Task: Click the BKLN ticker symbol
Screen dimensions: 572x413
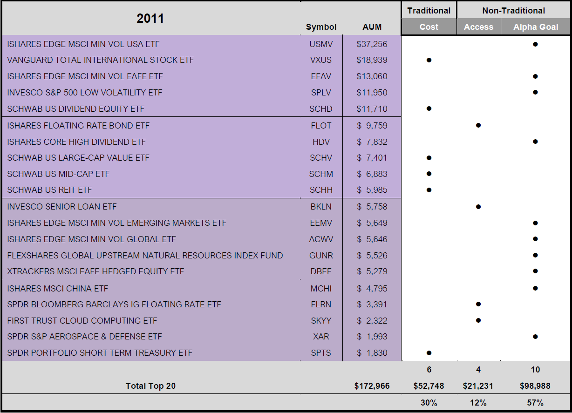Action: [321, 207]
